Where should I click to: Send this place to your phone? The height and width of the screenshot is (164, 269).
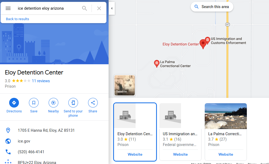pos(73,108)
